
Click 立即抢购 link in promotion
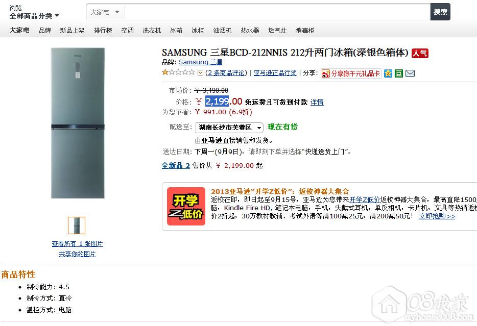[437, 216]
